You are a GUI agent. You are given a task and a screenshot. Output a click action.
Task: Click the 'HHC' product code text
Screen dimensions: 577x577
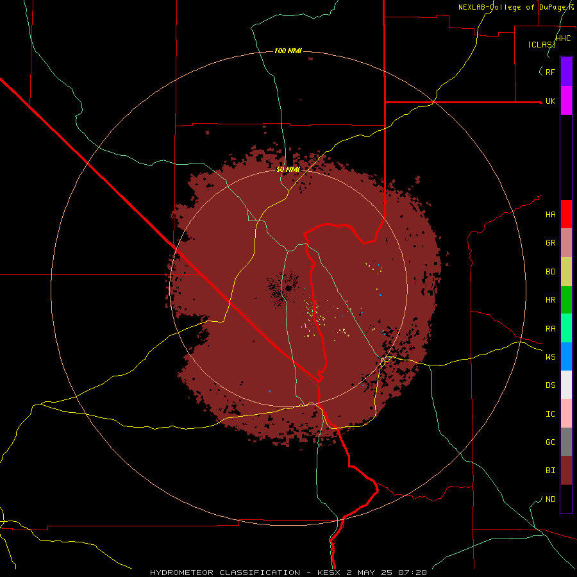pos(564,38)
